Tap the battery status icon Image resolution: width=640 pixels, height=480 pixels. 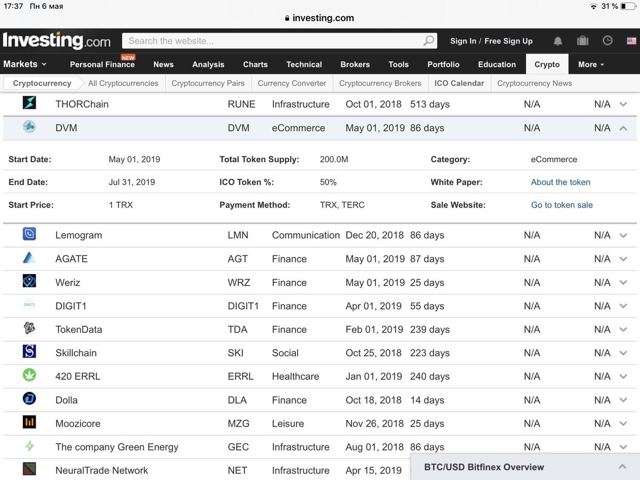click(x=628, y=6)
